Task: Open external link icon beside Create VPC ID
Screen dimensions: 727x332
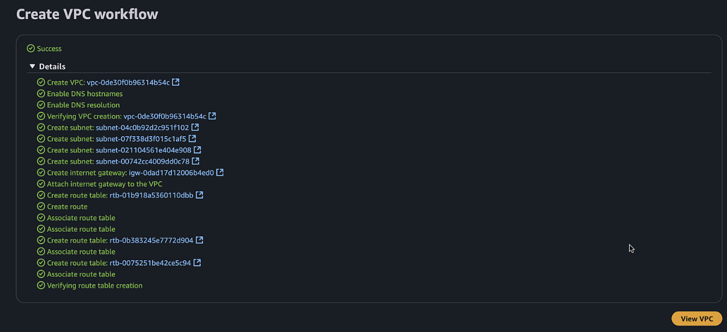Action: [x=176, y=82]
